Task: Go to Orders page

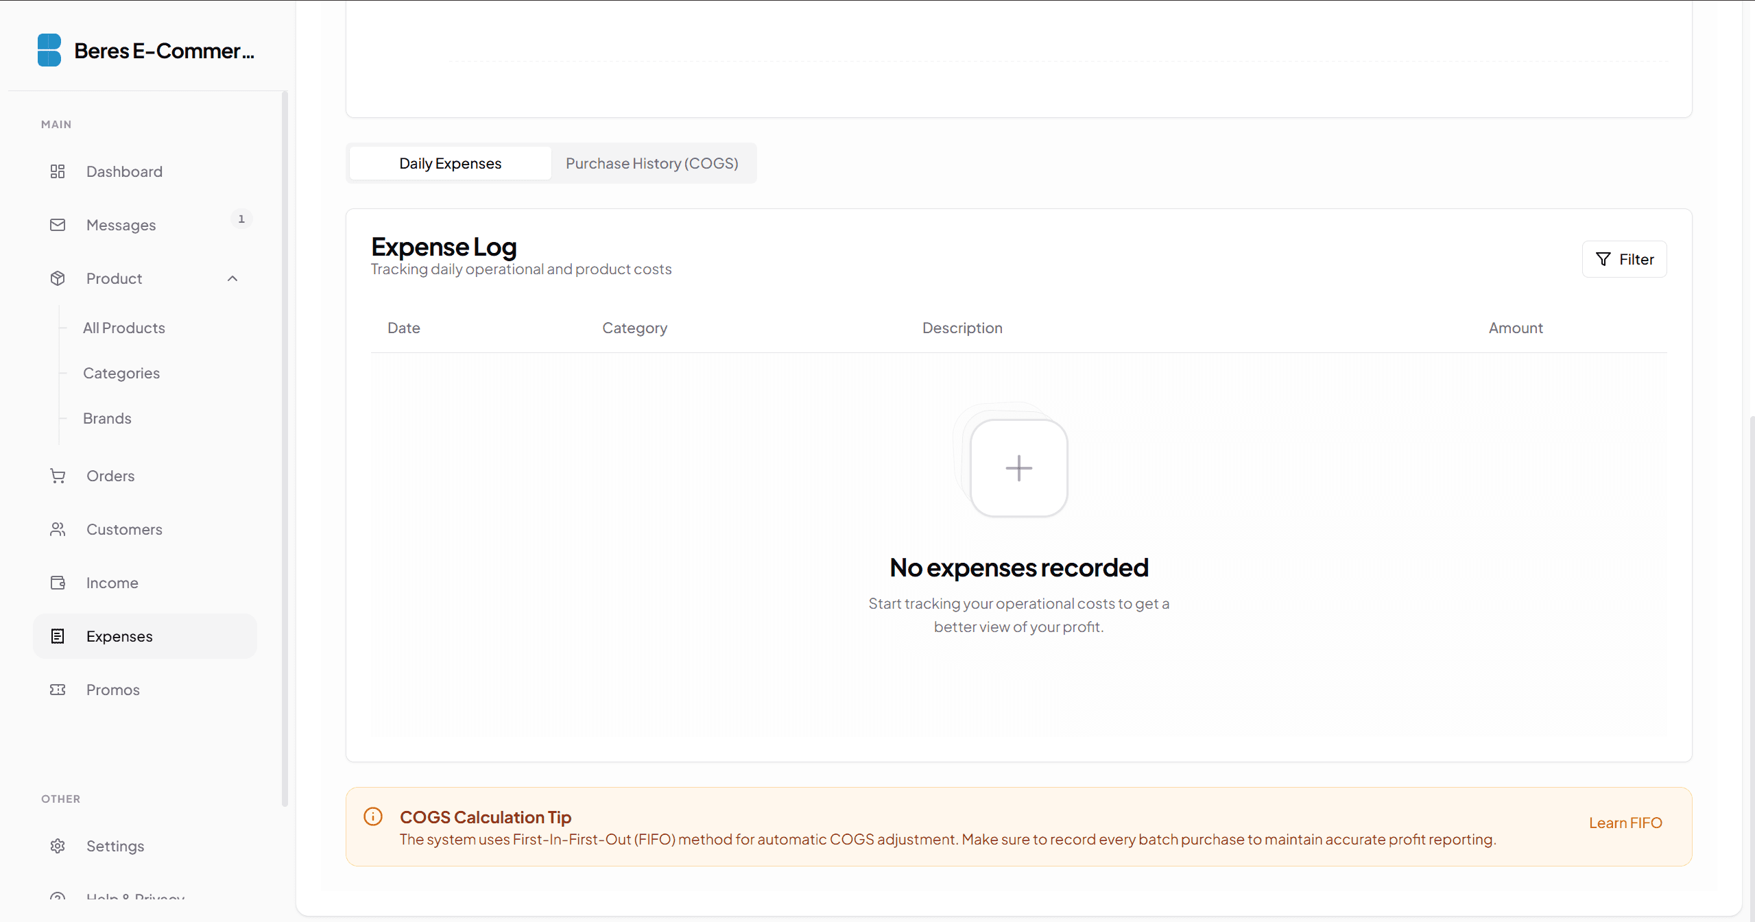Action: coord(145,476)
